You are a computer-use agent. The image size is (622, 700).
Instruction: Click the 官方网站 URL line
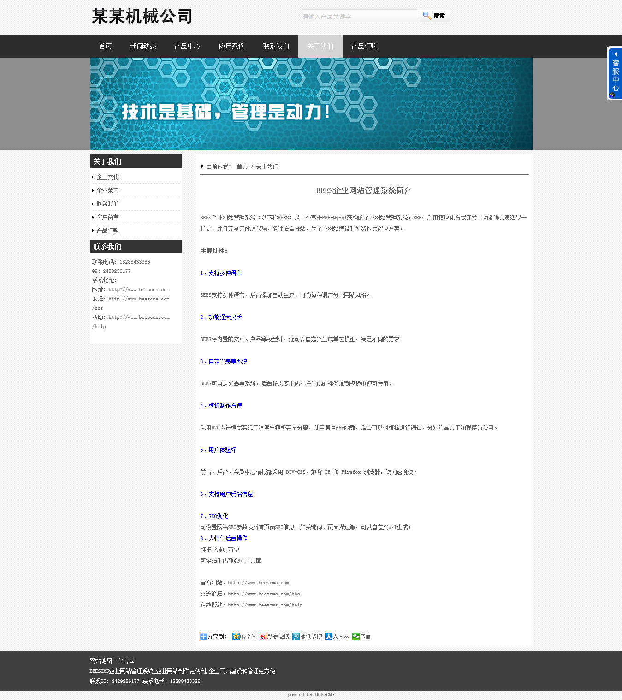click(x=245, y=582)
